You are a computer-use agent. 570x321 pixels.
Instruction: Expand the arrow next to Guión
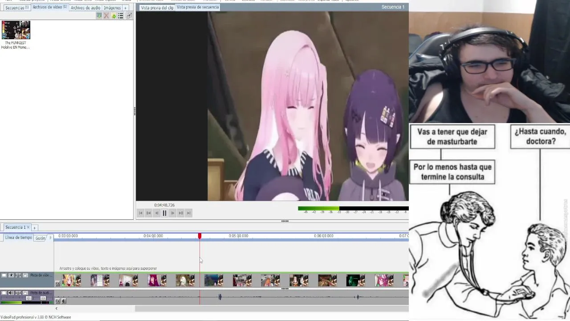pos(50,238)
